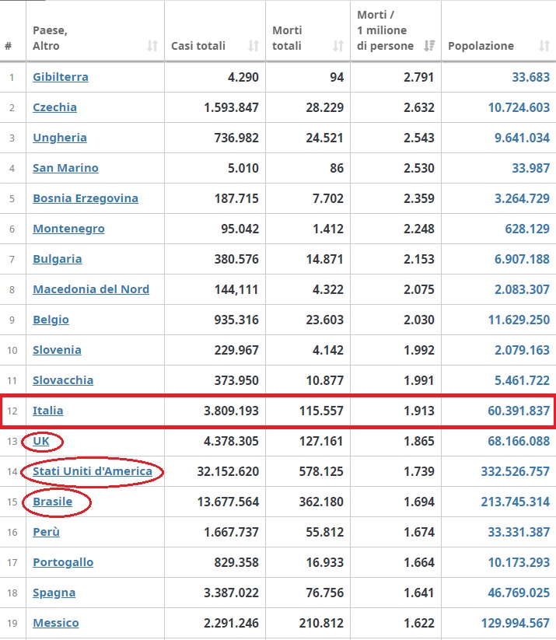This screenshot has width=556, height=640.
Task: Open the Brasile country link
Action: tap(53, 502)
